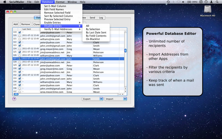Click the user account icon in menu bar

[x=211, y=2]
